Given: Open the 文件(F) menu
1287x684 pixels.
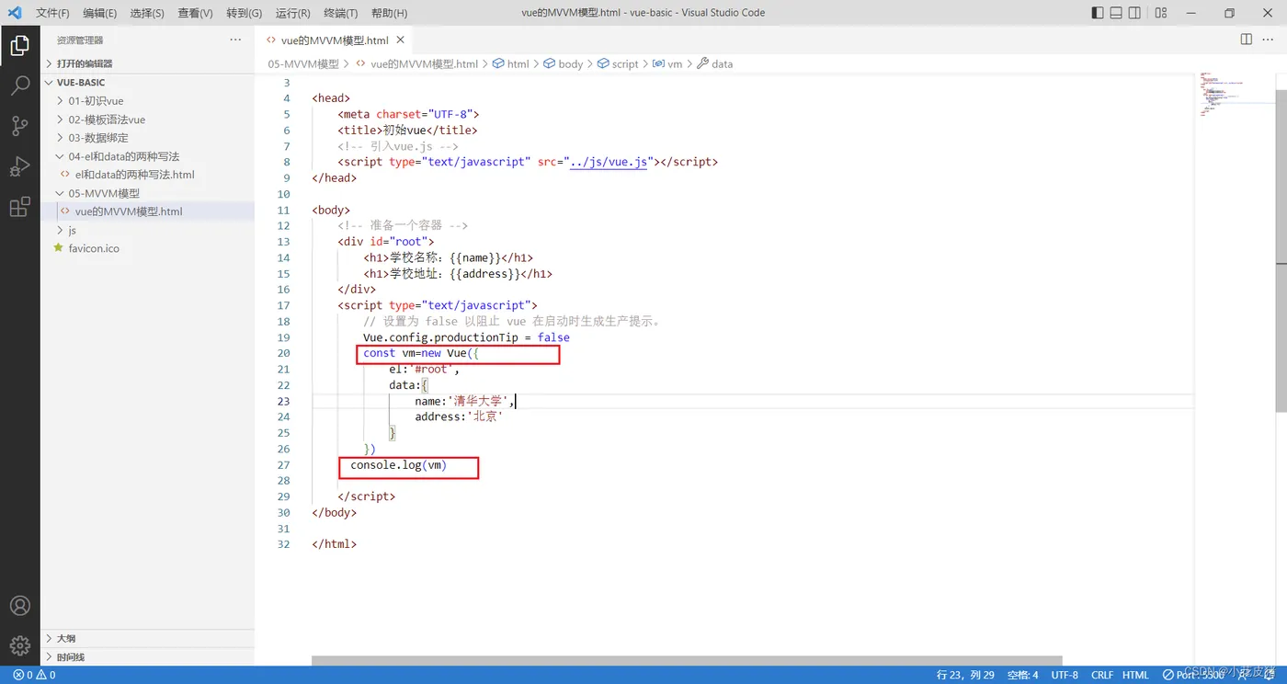Looking at the screenshot, I should click(52, 13).
